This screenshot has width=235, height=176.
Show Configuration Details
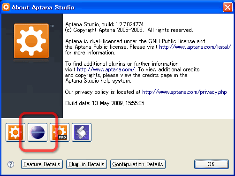(138, 164)
